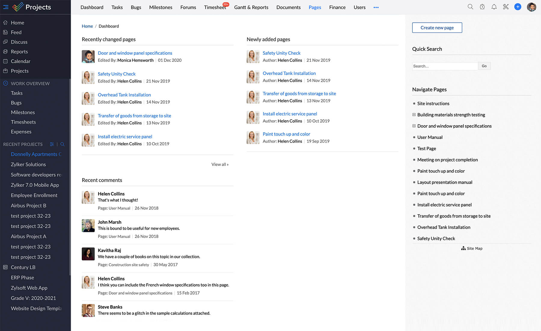The image size is (541, 331).
Task: Expand Door and window panel specifications node
Action: tap(414, 126)
